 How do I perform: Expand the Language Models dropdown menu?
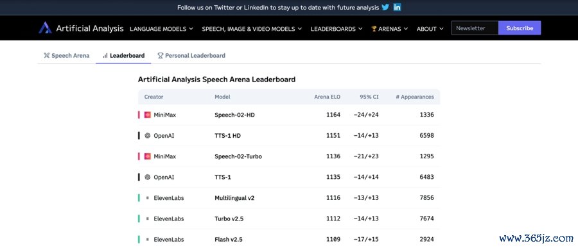[x=161, y=29]
